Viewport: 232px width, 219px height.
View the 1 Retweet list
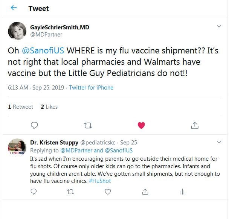pos(21,107)
